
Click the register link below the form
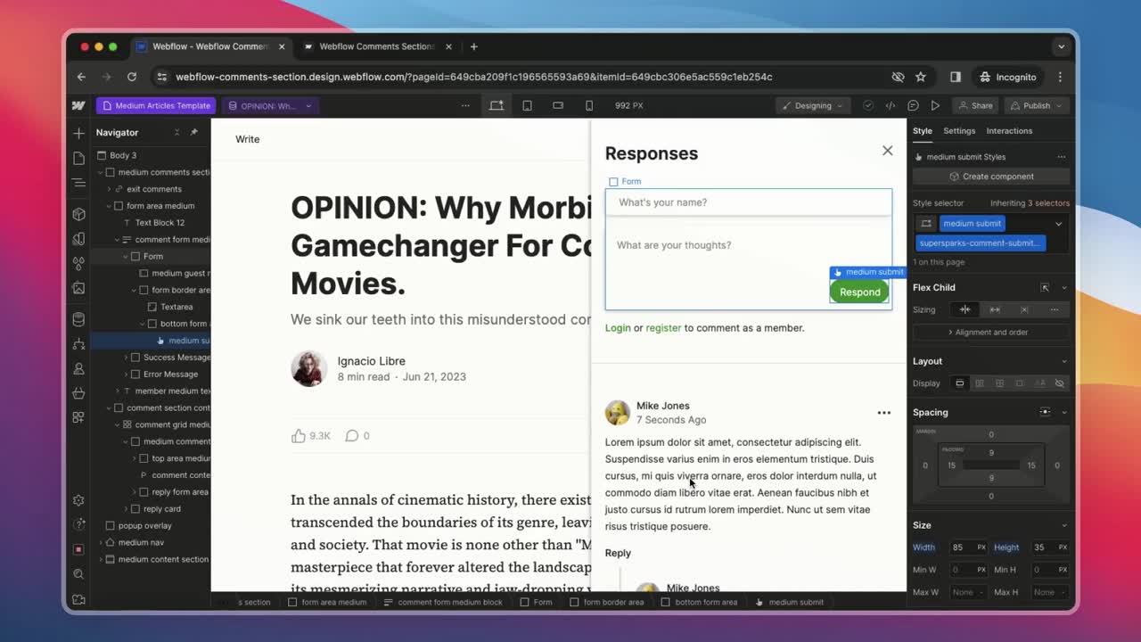pos(664,327)
